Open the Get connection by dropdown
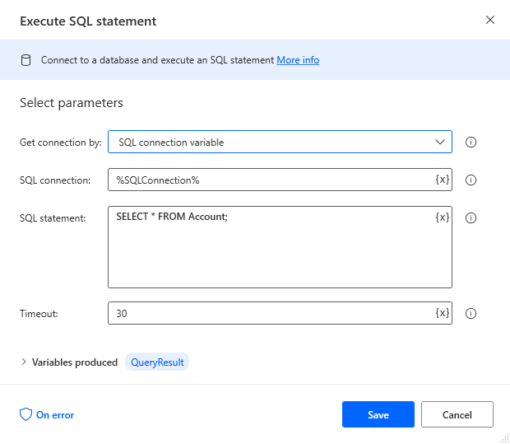This screenshot has width=510, height=444. point(280,142)
